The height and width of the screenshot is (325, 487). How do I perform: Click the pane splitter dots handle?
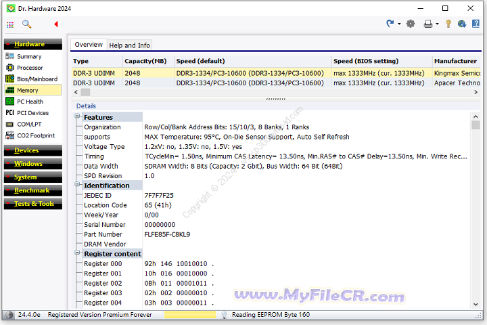(276, 99)
